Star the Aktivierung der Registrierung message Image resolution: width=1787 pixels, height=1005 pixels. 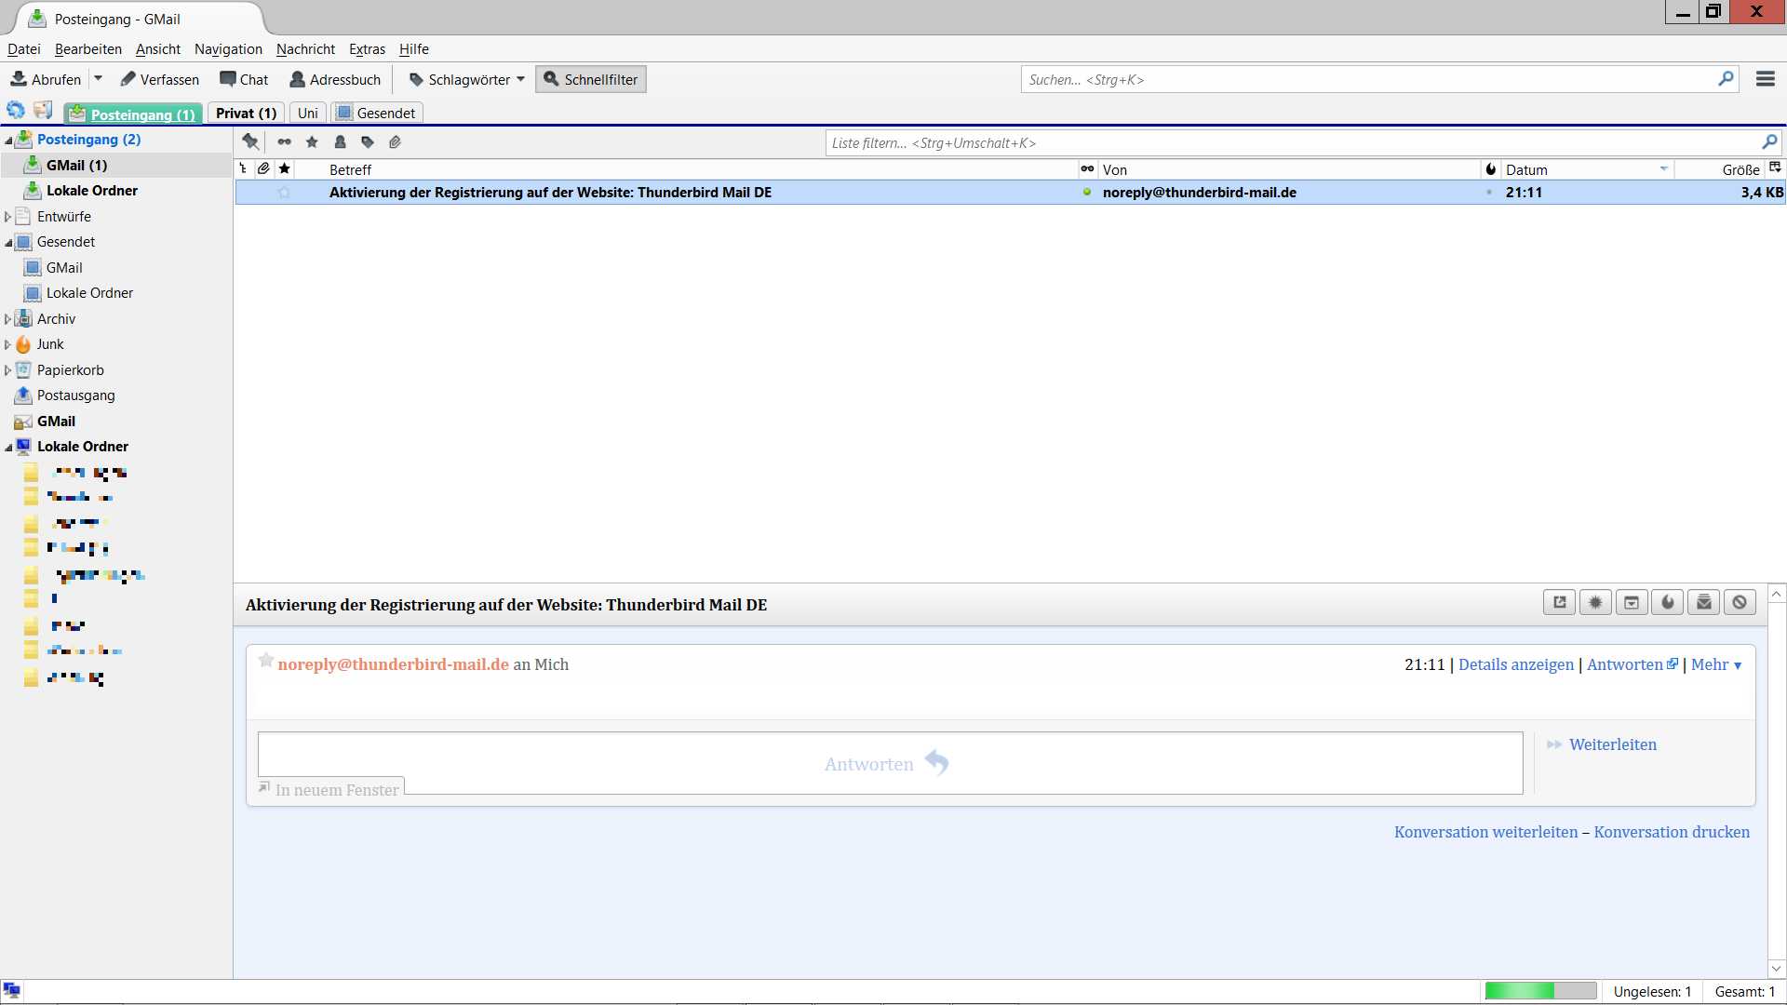(x=284, y=193)
